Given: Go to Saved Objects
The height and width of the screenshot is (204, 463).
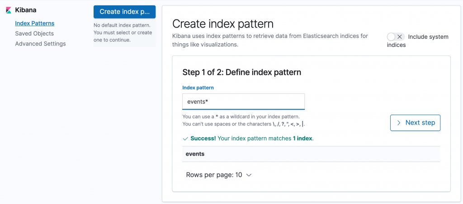Looking at the screenshot, I should [x=34, y=33].
